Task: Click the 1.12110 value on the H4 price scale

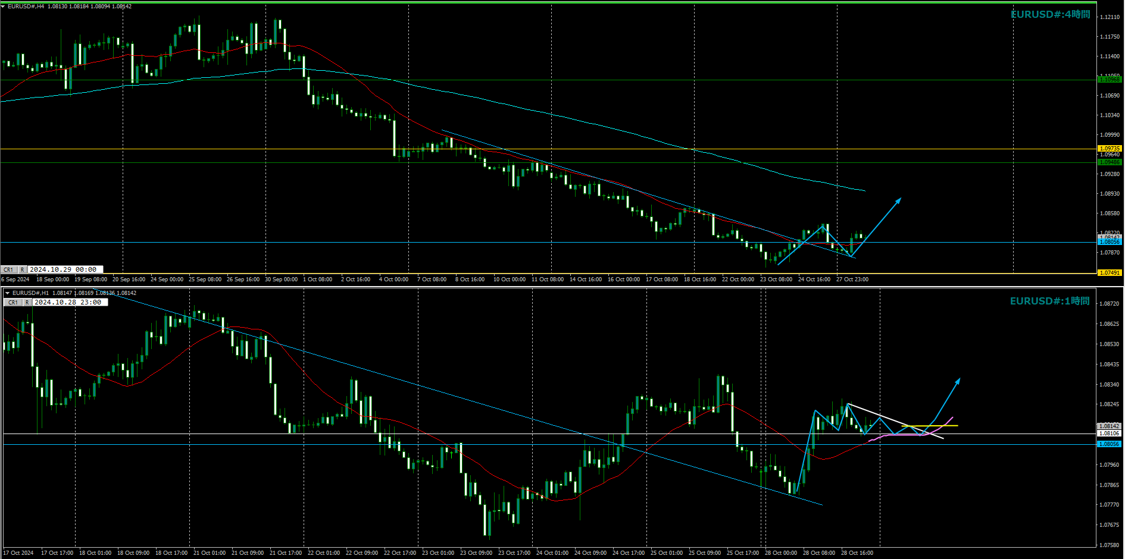Action: pyautogui.click(x=1110, y=17)
